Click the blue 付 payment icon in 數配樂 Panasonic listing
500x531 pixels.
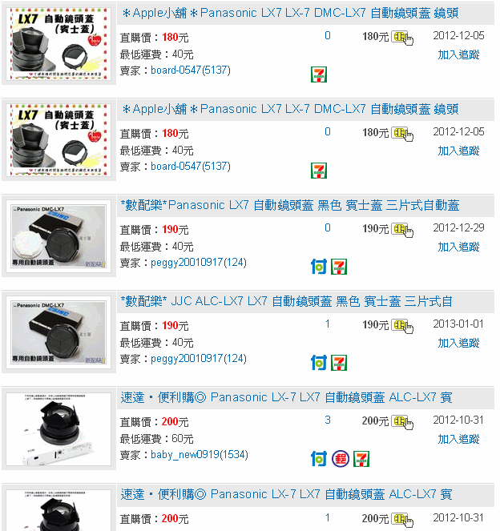click(x=318, y=267)
